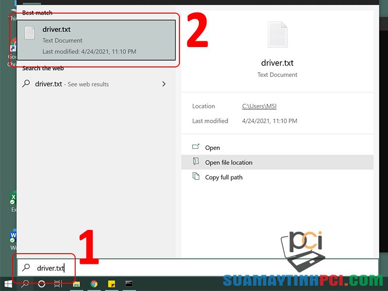Open the driver.txt best match result
This screenshot has height=291, width=388.
point(96,40)
